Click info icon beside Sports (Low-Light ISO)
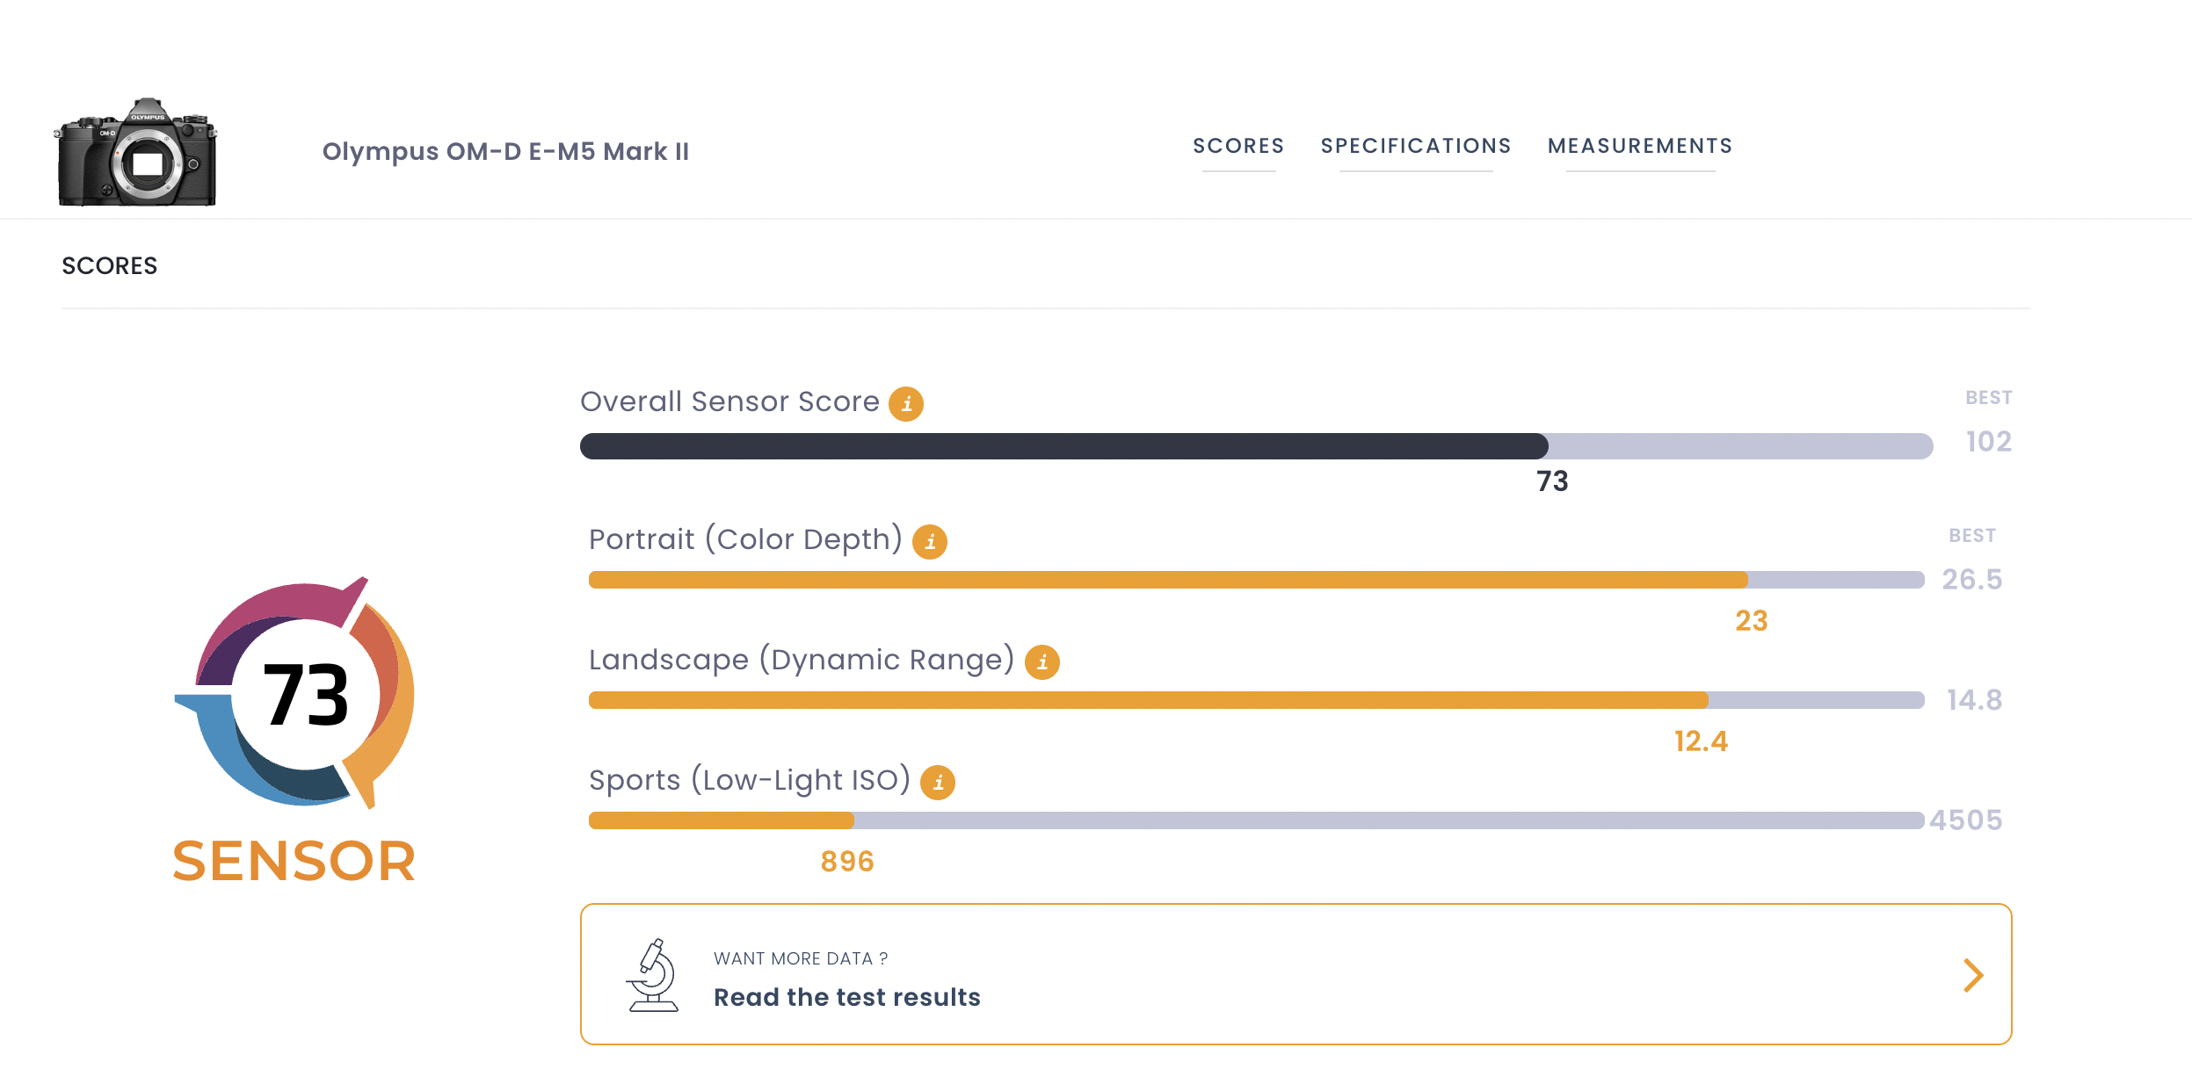This screenshot has height=1091, width=2192. pyautogui.click(x=937, y=783)
